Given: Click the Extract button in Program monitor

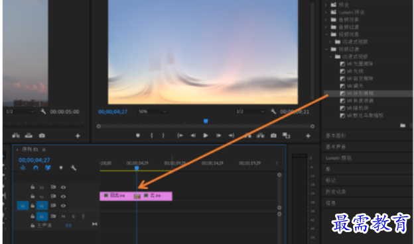Looking at the screenshot, I should pyautogui.click(x=260, y=136).
